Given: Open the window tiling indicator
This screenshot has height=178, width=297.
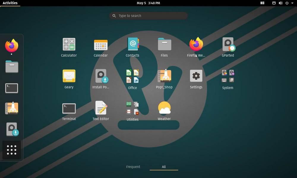Looking at the screenshot, I should (x=262, y=3).
